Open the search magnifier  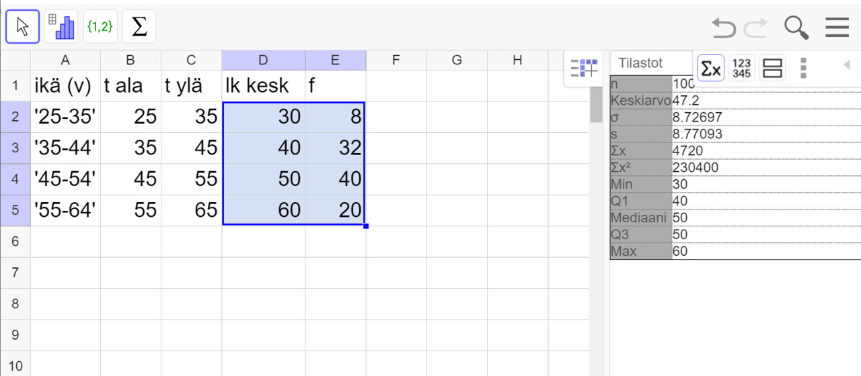pyautogui.click(x=796, y=27)
